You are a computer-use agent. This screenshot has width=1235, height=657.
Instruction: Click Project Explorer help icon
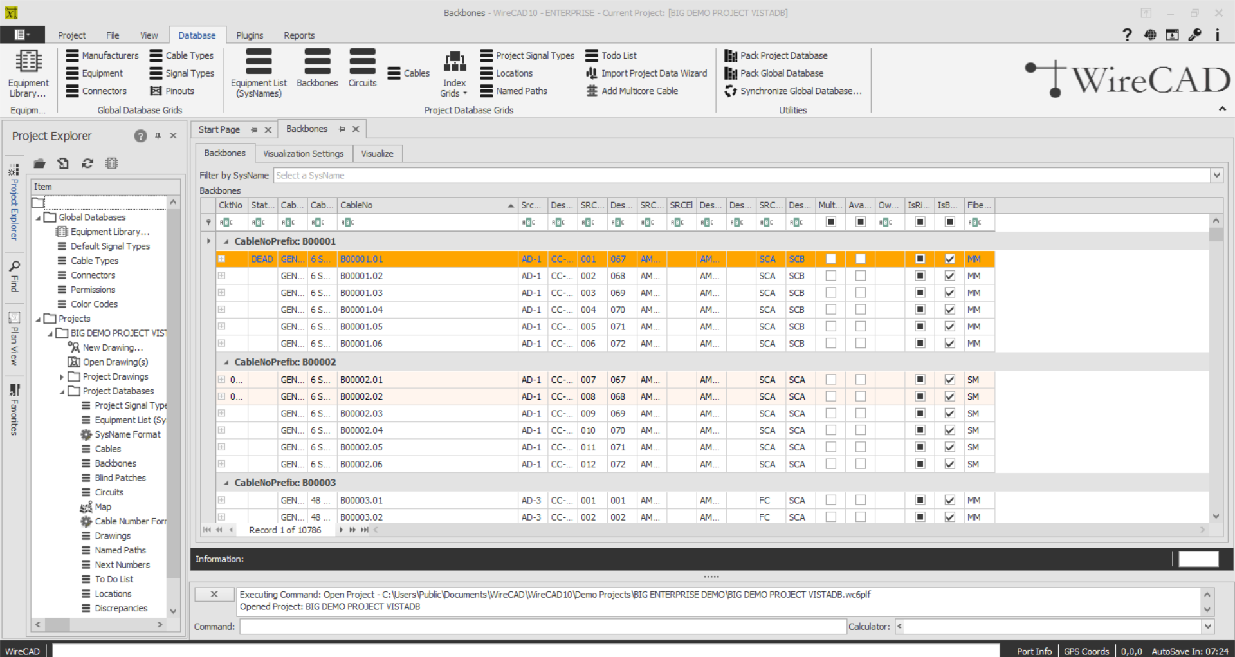[x=140, y=136]
